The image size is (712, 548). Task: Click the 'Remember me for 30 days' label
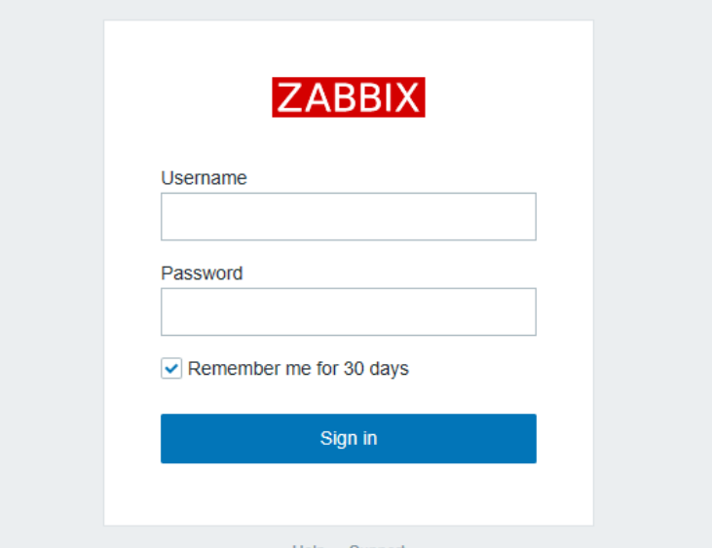click(298, 368)
